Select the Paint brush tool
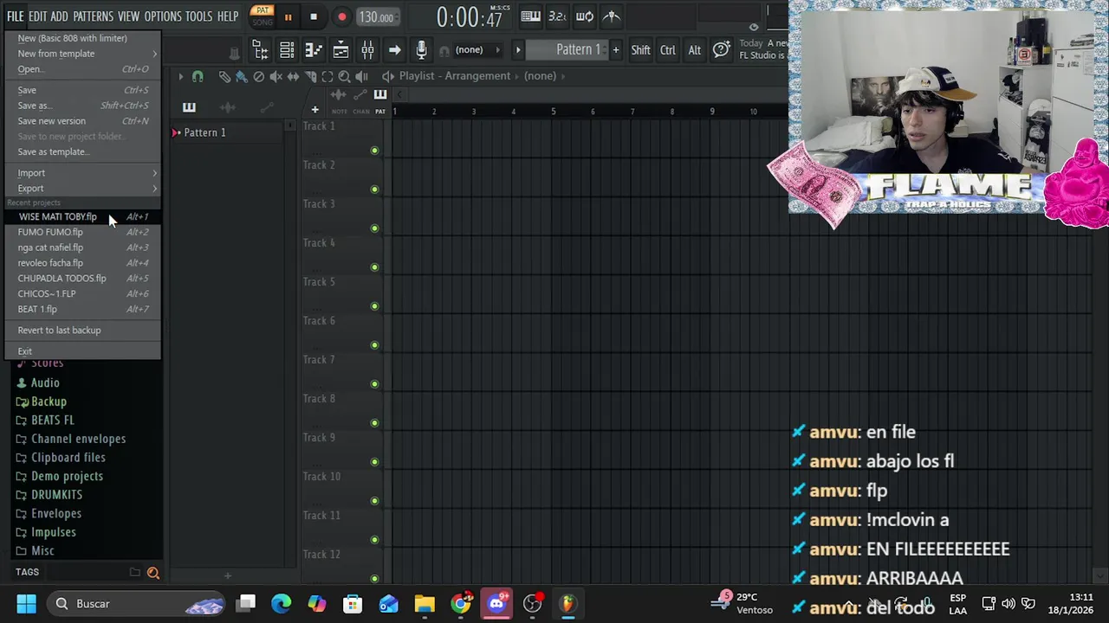Image resolution: width=1109 pixels, height=623 pixels. [242, 76]
